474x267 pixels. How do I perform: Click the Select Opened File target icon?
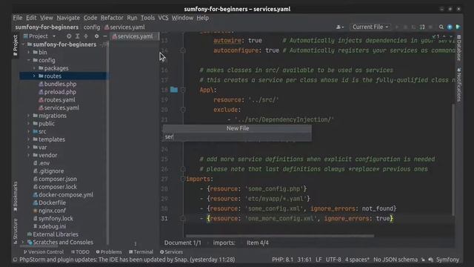coord(69,36)
